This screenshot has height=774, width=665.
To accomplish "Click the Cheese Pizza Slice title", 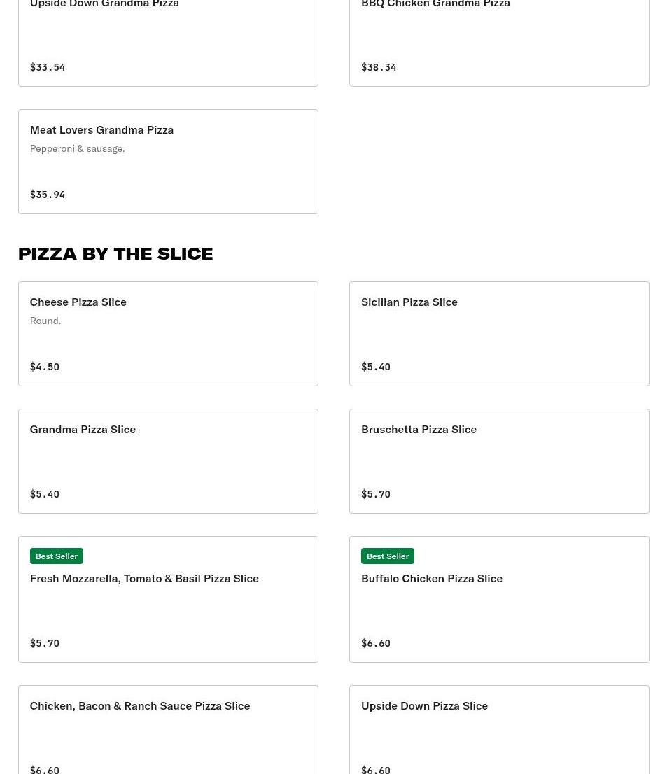I will tap(78, 302).
